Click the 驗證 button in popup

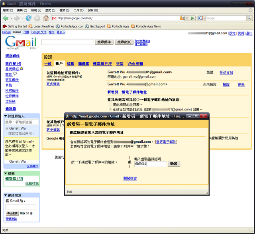pos(174,164)
